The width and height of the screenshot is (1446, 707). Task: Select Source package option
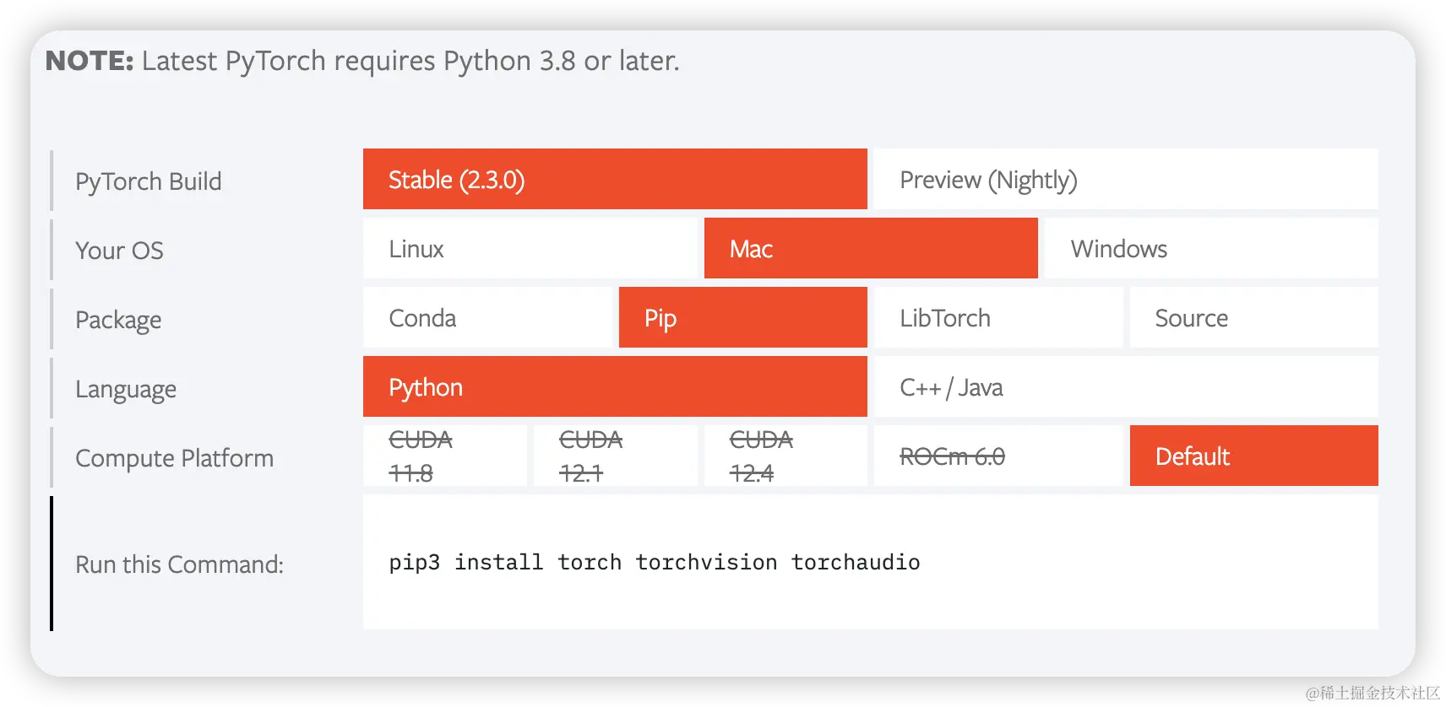(x=1254, y=317)
